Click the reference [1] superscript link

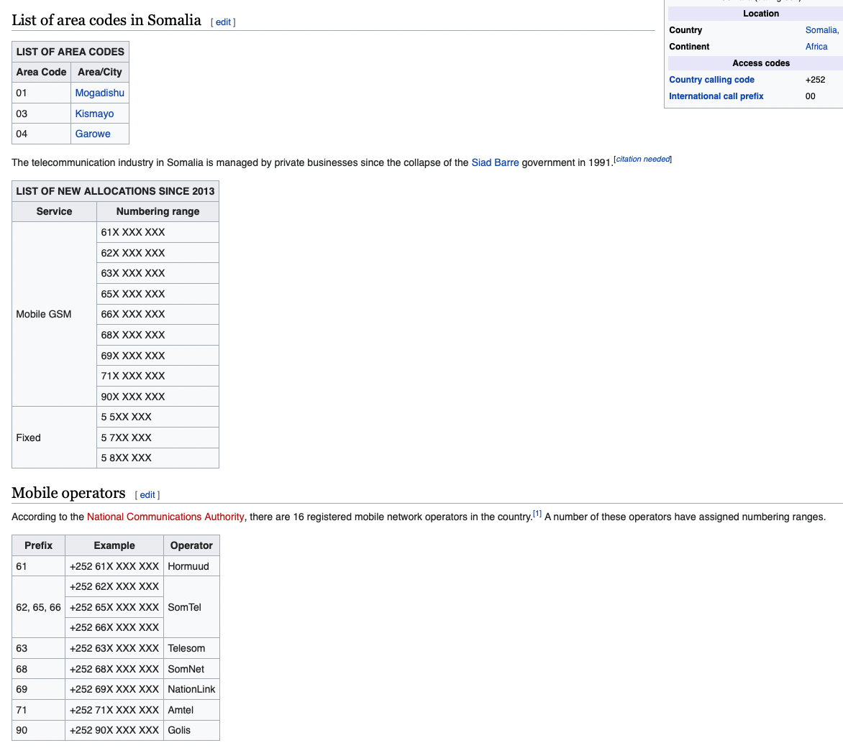pyautogui.click(x=537, y=513)
